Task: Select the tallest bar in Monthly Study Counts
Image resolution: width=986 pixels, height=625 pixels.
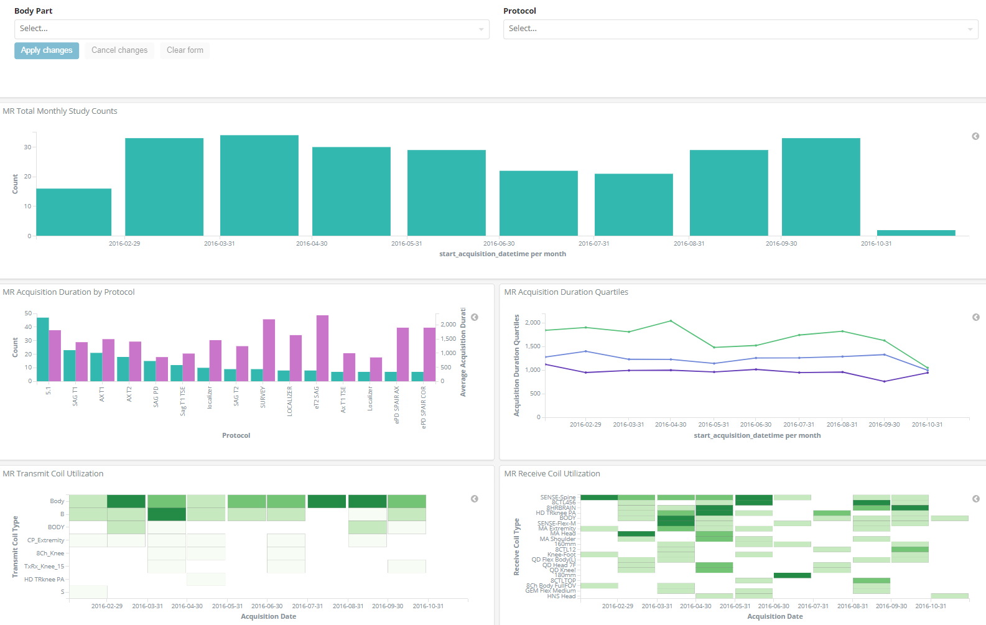Action: pos(259,185)
